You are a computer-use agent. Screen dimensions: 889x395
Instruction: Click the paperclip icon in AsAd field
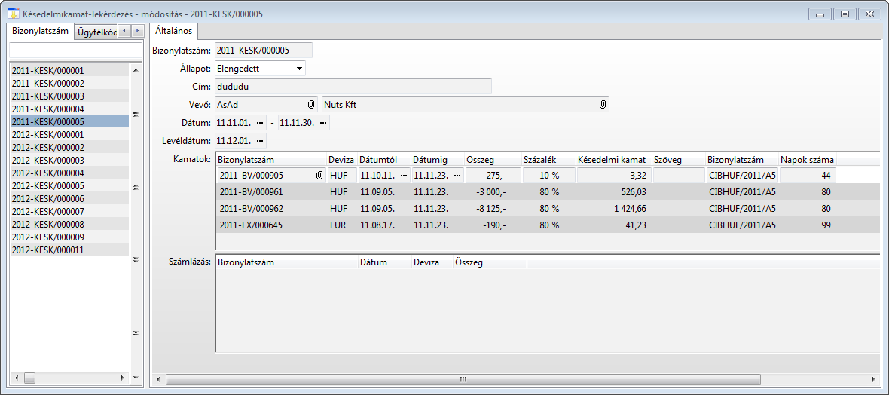point(310,105)
